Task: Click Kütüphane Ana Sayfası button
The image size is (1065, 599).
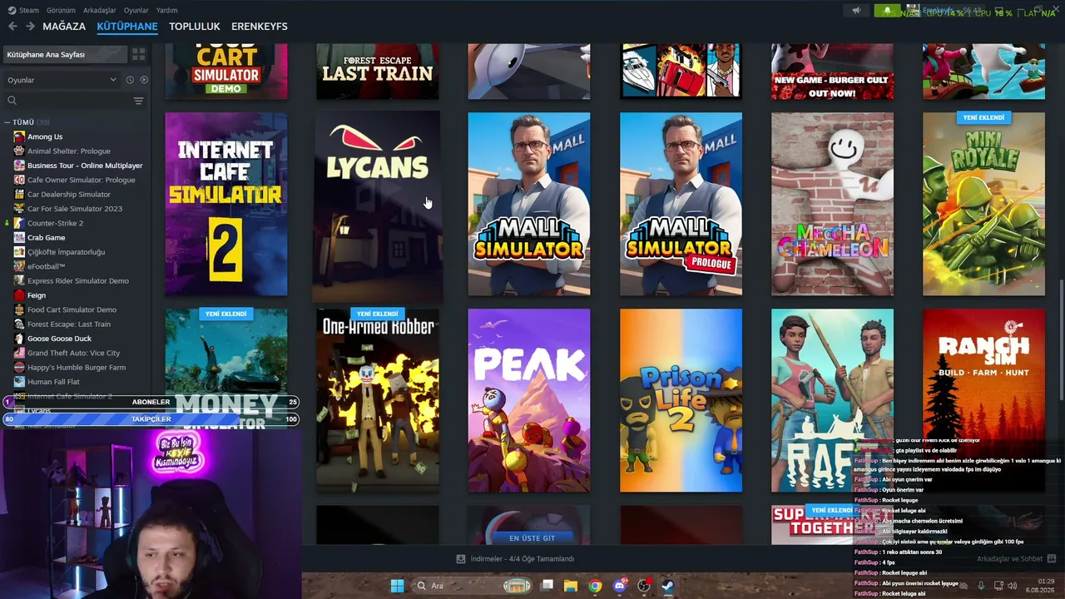Action: tap(65, 55)
